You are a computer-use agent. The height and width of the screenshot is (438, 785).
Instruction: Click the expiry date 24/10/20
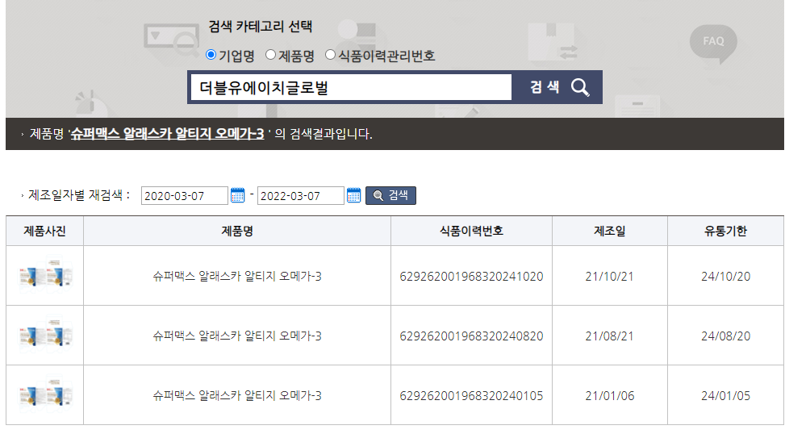click(725, 277)
